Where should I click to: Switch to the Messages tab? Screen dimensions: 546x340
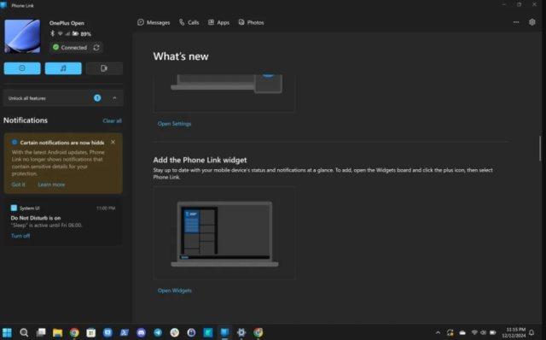coord(154,22)
